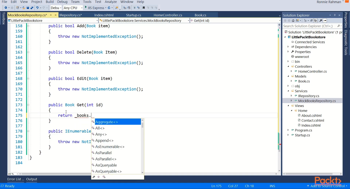This screenshot has width=350, height=189.
Task: Toggle Show All Files in Solution Explorer
Action: (x=315, y=20)
